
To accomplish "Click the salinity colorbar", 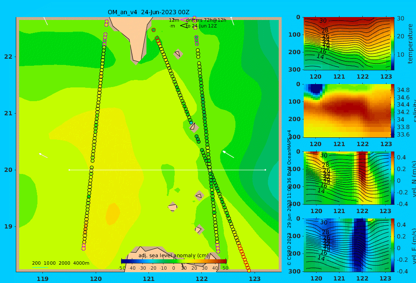I will point(393,111).
